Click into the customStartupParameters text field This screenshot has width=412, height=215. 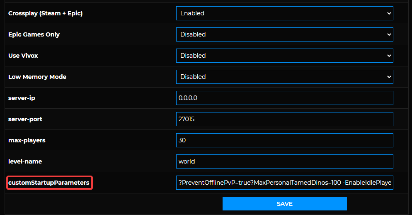285,183
